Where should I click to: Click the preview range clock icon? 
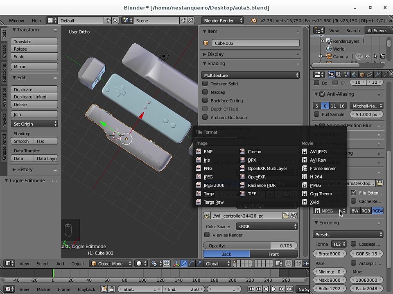click(104, 289)
